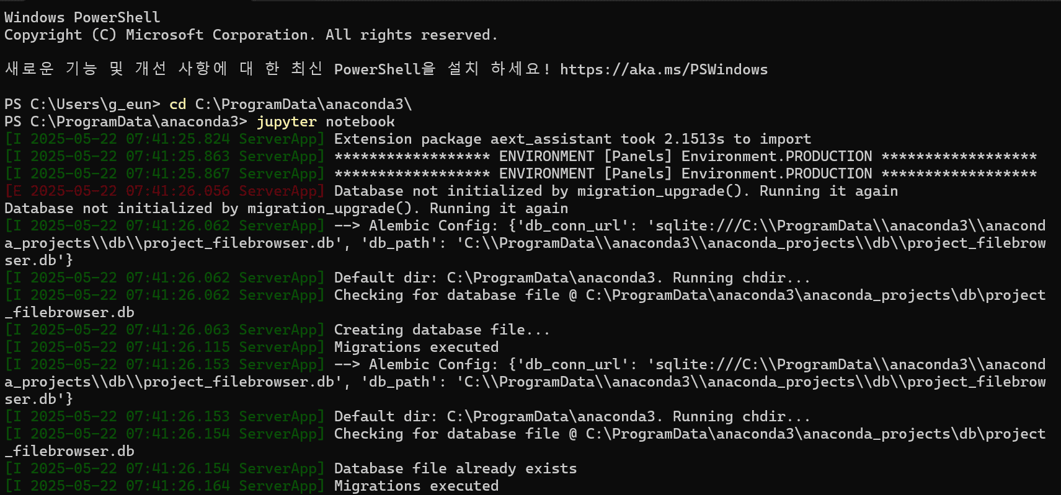Click the ENVIRONMENT [Panels] line stamped 07:41:25.863

point(685,156)
